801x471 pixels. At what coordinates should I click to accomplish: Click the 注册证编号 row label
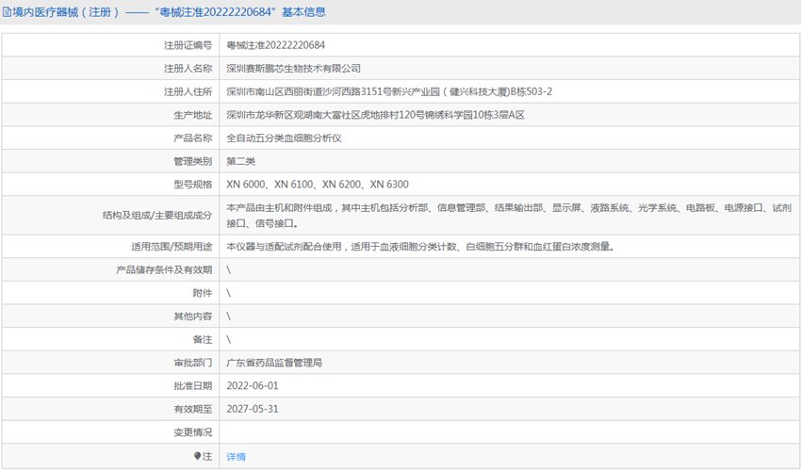[x=188, y=45]
